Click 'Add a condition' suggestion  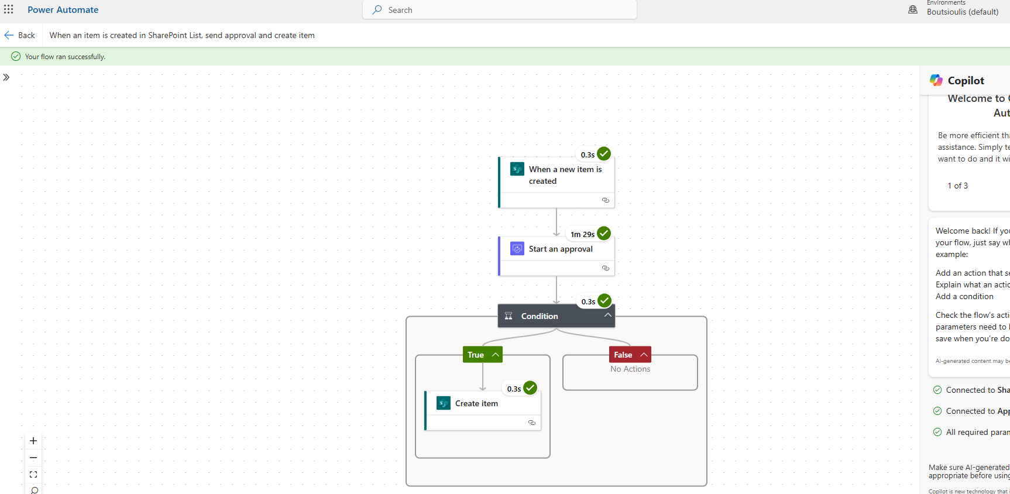point(964,296)
